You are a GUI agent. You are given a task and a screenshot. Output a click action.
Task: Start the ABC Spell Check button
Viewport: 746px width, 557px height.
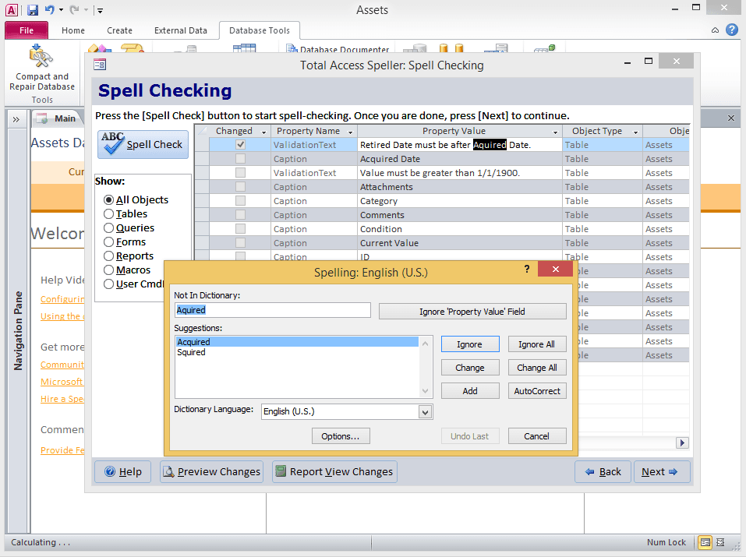(143, 144)
